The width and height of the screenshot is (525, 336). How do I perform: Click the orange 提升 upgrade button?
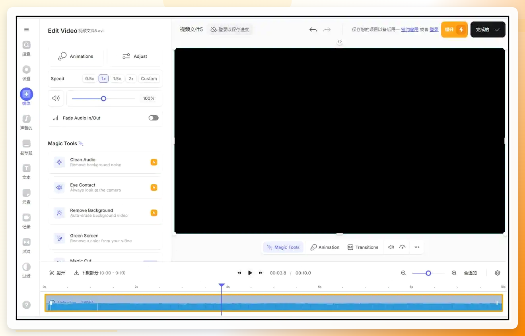[454, 29]
